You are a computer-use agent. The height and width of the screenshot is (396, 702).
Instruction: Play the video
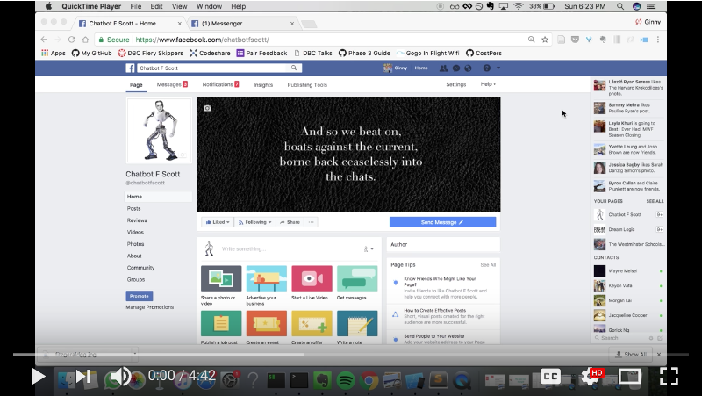point(38,377)
